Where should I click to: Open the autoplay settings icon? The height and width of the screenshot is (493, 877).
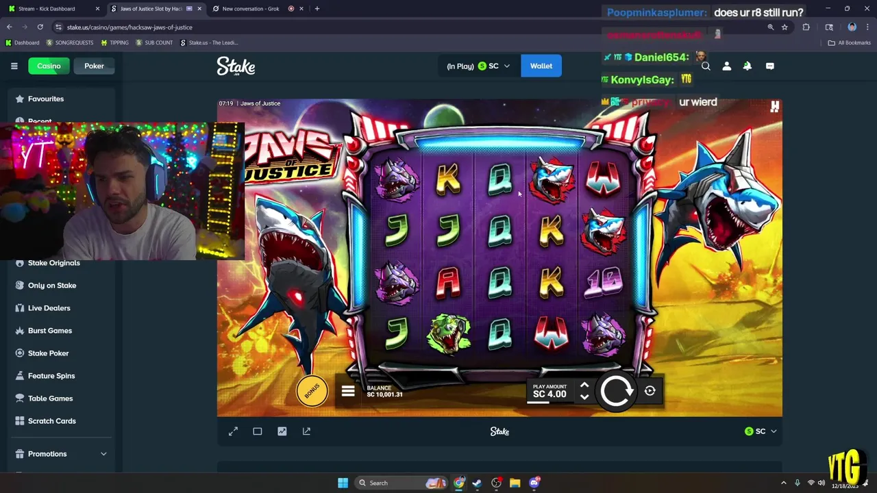650,391
